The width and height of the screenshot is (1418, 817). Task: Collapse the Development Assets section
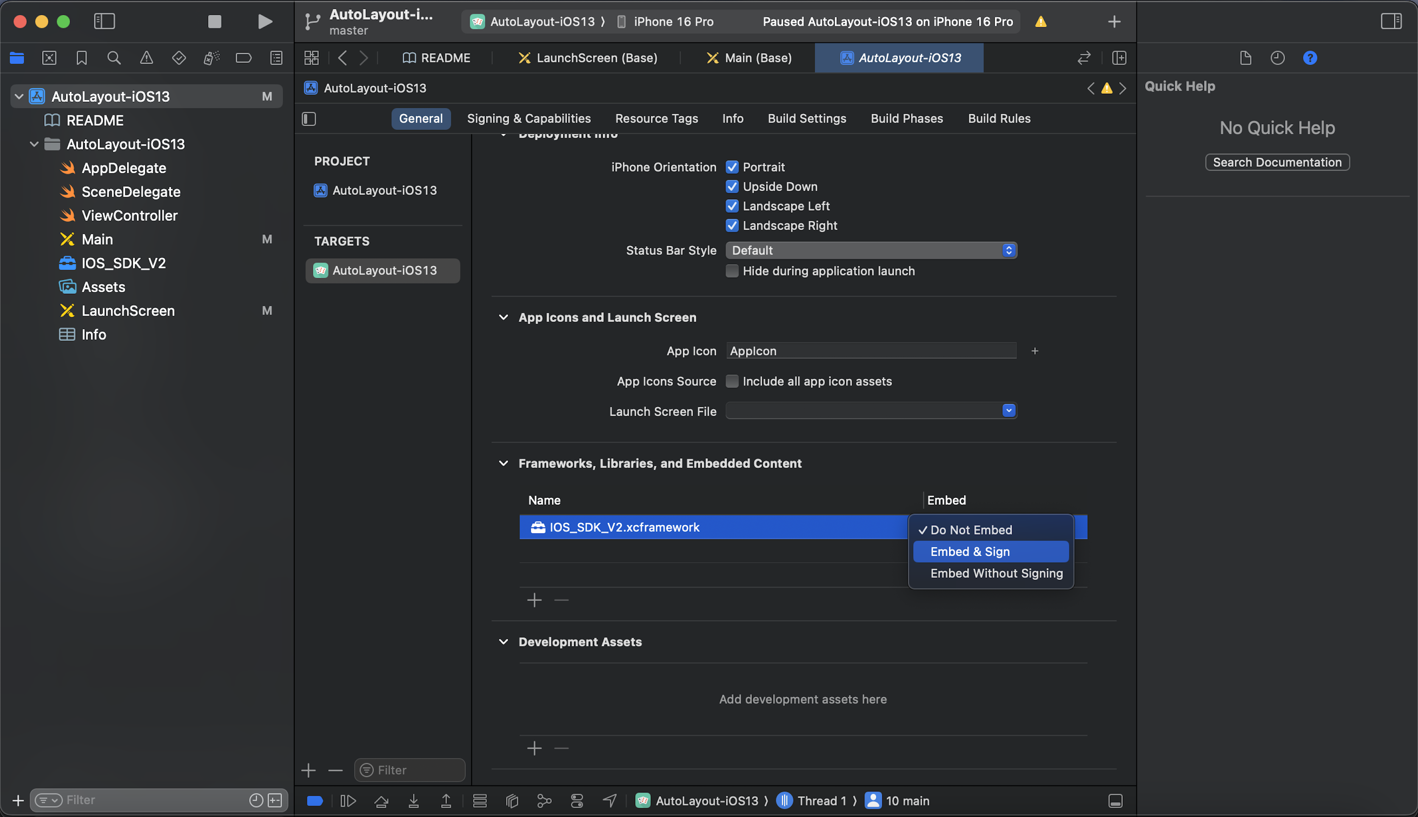point(504,641)
